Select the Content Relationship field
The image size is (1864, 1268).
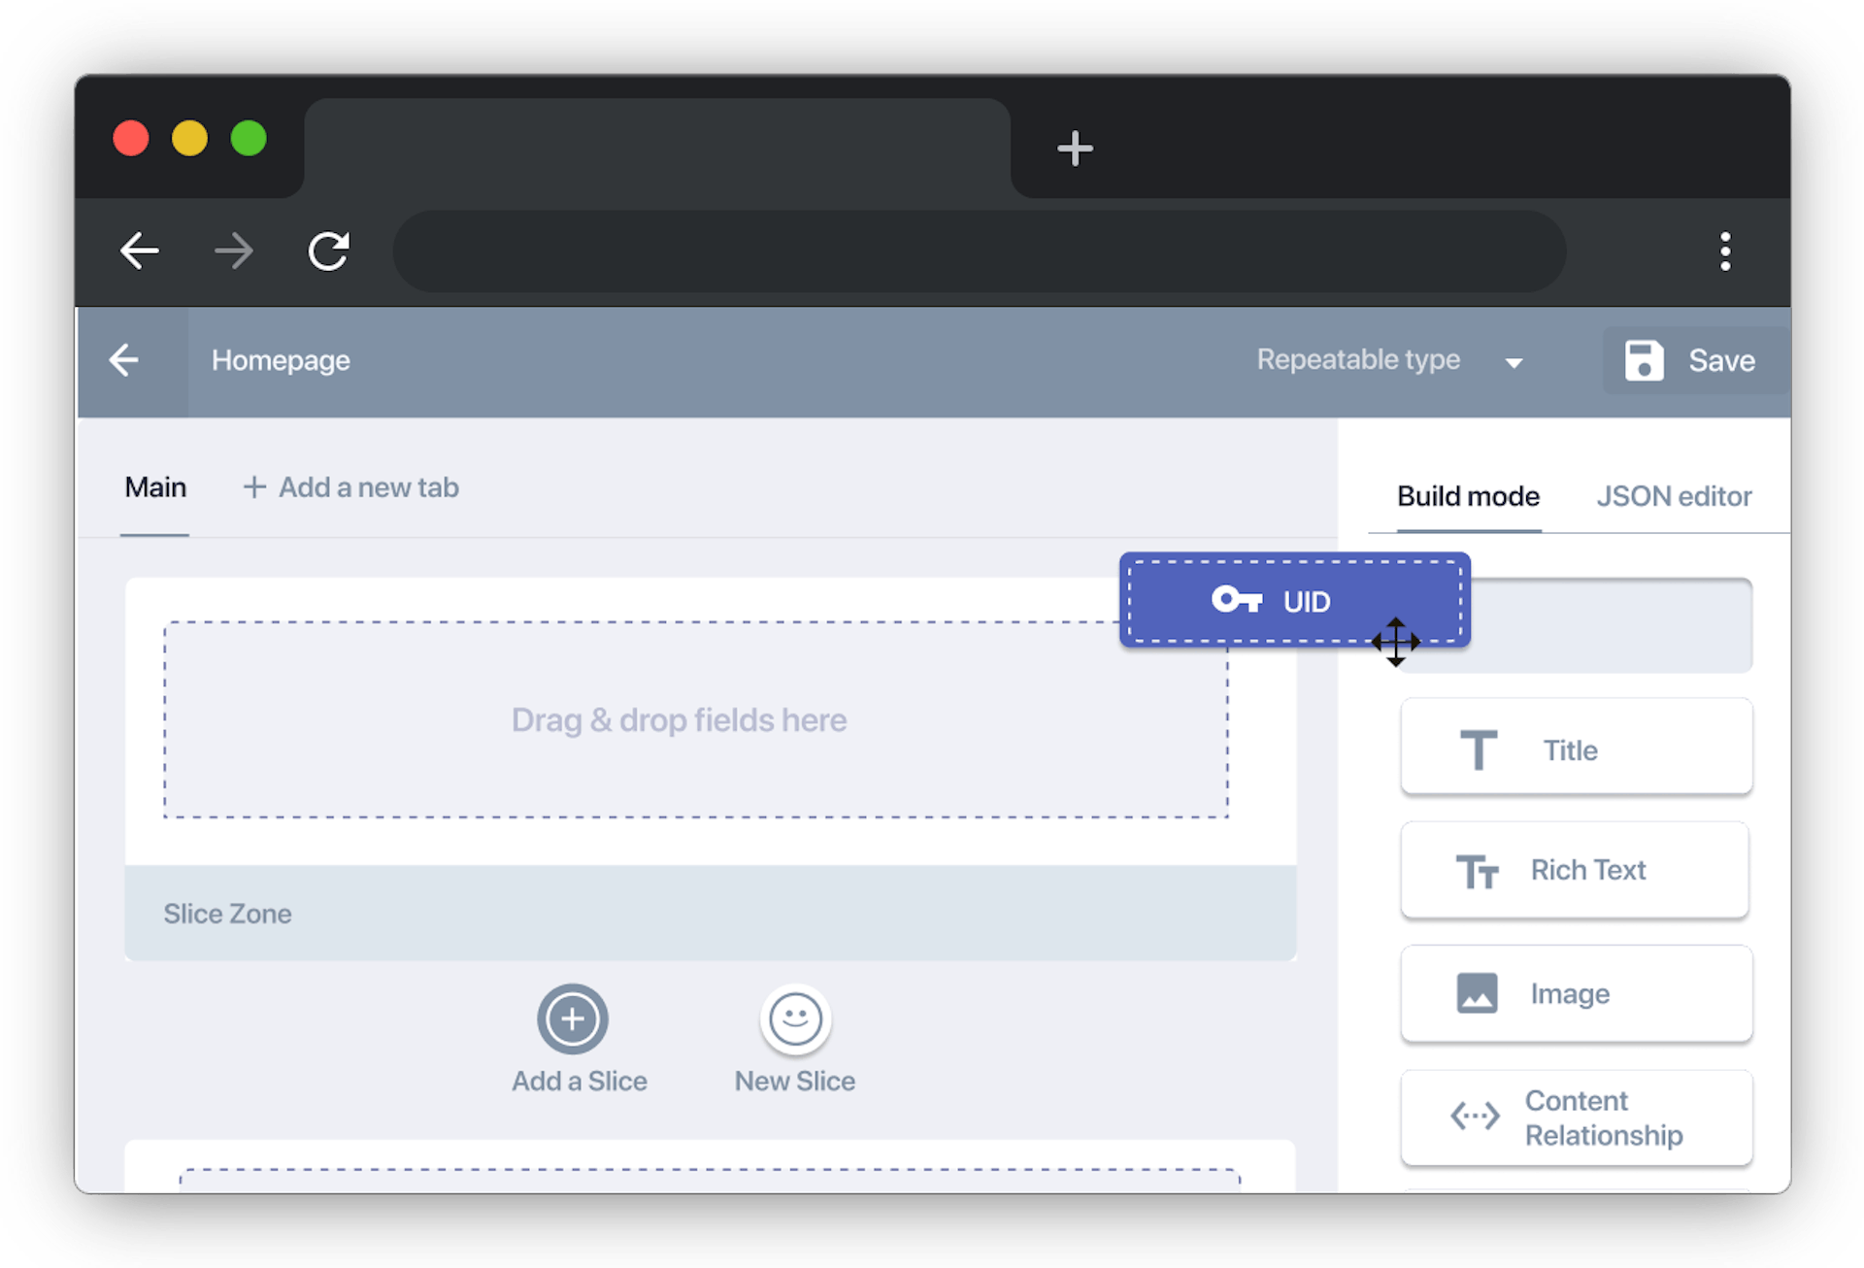[x=1576, y=1118]
